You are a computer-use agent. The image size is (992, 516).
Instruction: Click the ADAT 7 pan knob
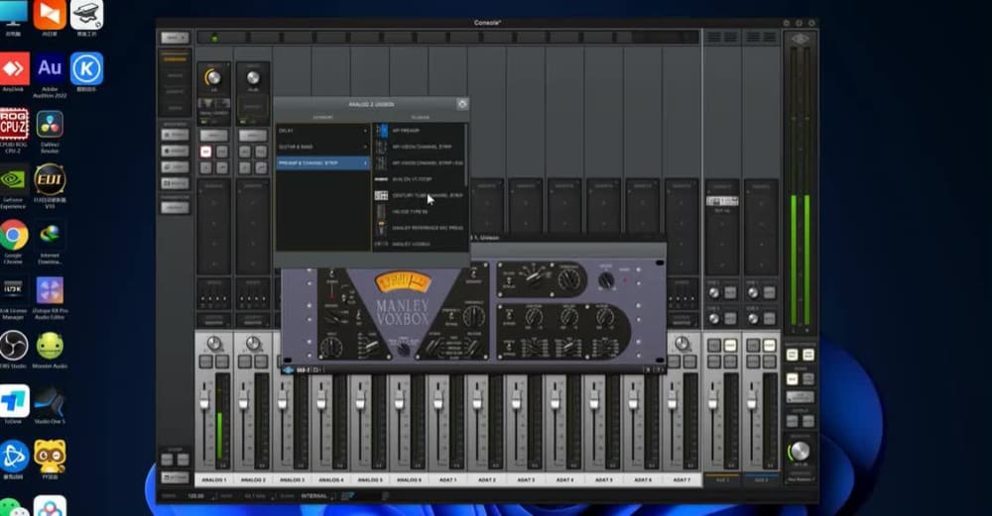tap(682, 344)
